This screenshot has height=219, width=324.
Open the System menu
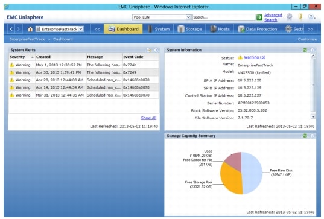tap(159, 29)
